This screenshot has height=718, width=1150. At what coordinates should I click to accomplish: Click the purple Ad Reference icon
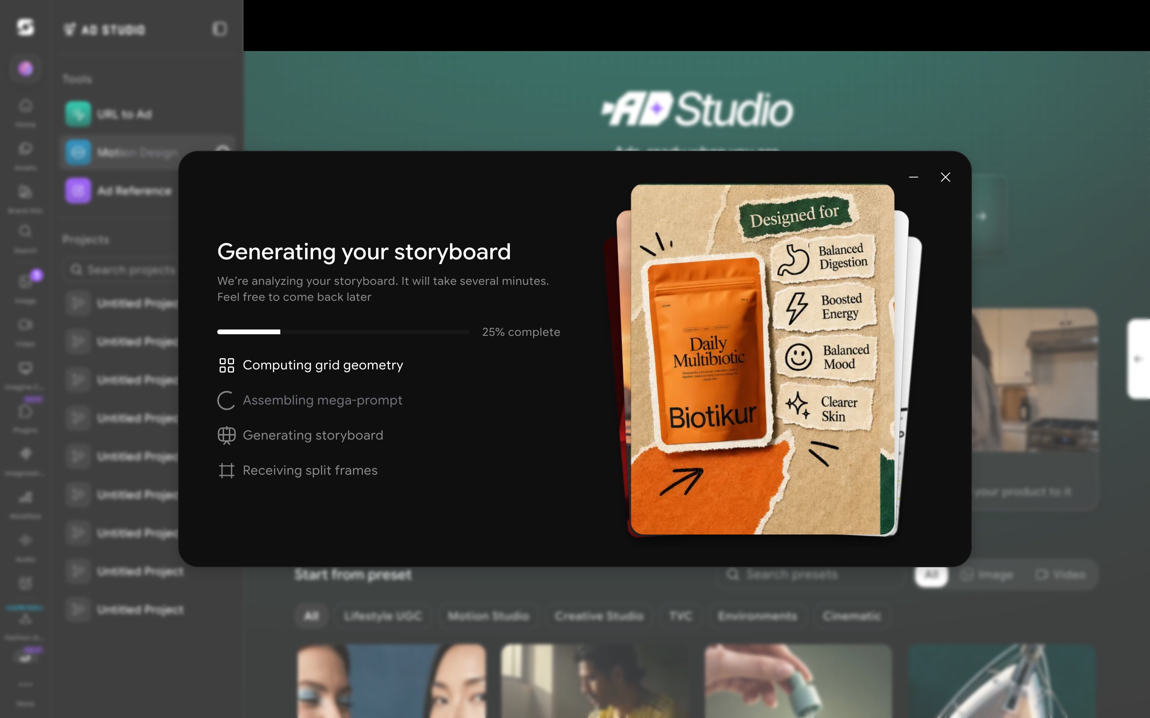77,190
